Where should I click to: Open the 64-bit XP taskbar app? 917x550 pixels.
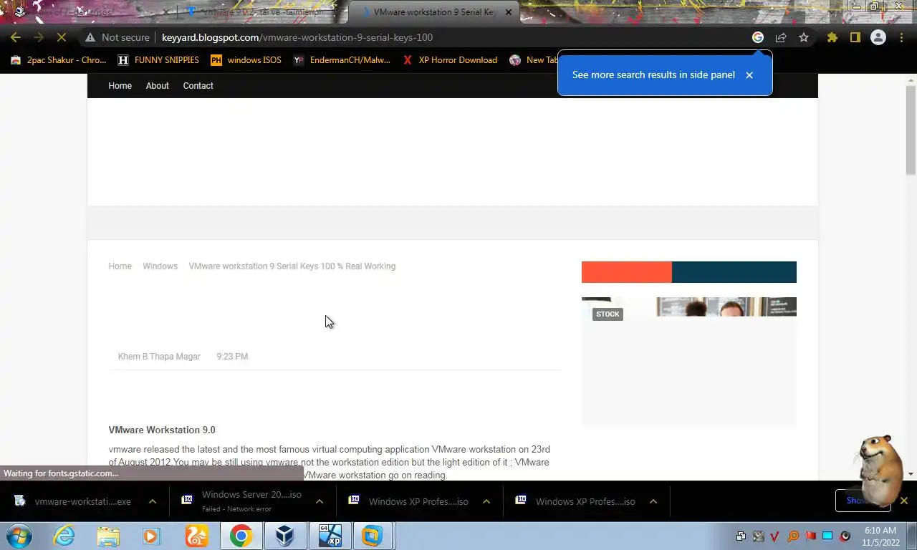330,536
